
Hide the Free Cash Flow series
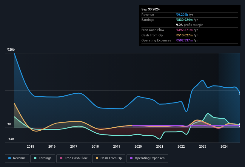(x=74, y=158)
